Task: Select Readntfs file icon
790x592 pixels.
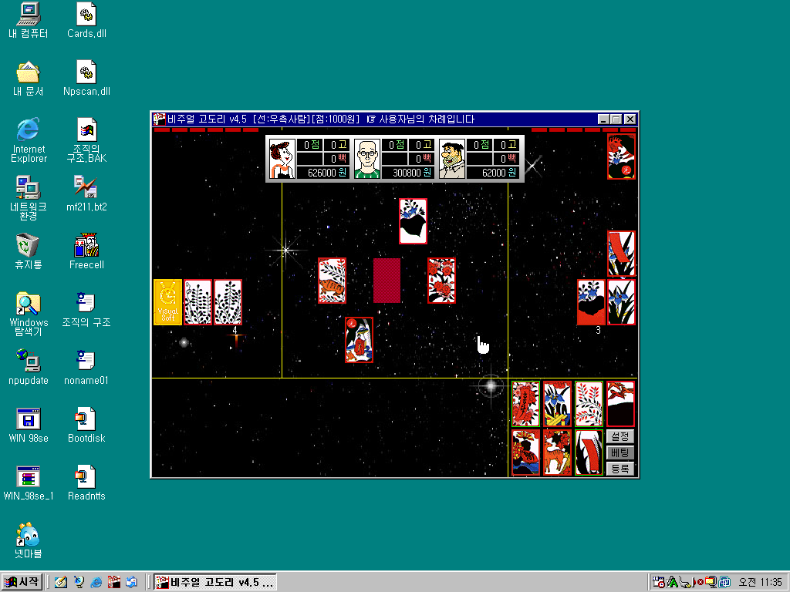Action: pyautogui.click(x=86, y=483)
